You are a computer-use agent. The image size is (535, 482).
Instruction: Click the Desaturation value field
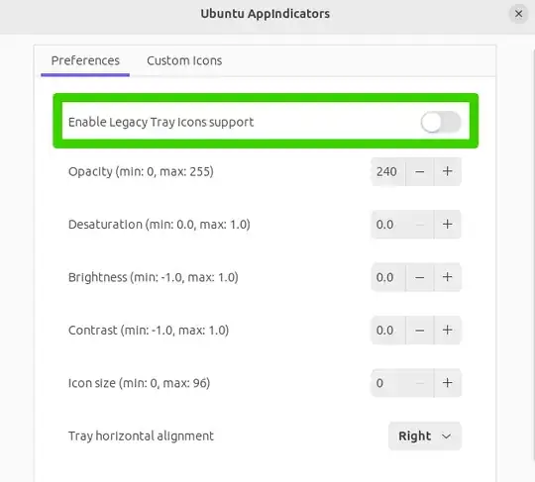pyautogui.click(x=388, y=225)
